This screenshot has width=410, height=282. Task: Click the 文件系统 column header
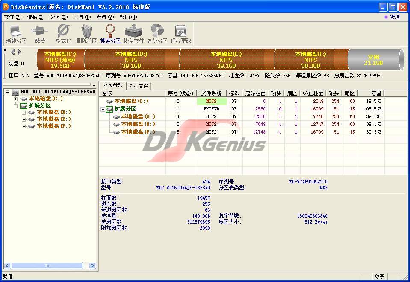pos(212,93)
